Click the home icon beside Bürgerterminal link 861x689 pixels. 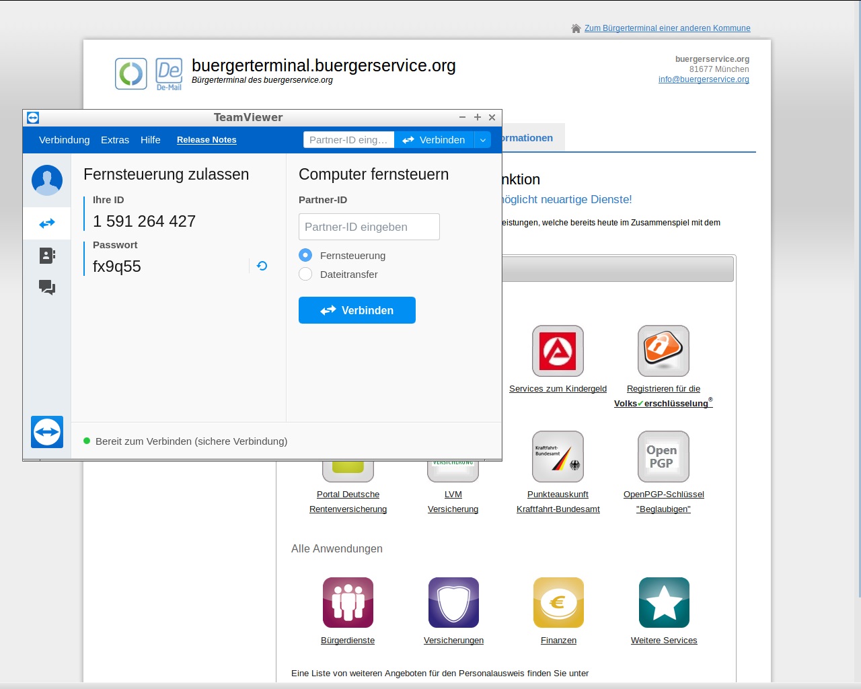click(x=576, y=28)
